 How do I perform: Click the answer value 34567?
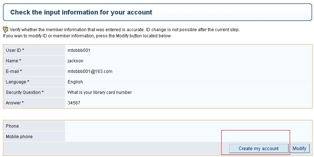[74, 103]
